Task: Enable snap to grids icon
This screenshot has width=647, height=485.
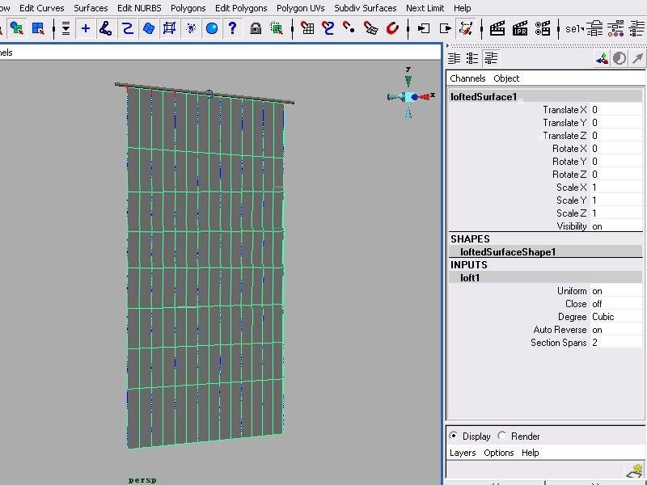Action: pos(307,28)
